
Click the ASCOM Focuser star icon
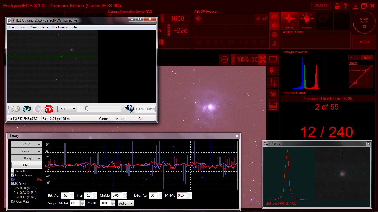pos(198,18)
